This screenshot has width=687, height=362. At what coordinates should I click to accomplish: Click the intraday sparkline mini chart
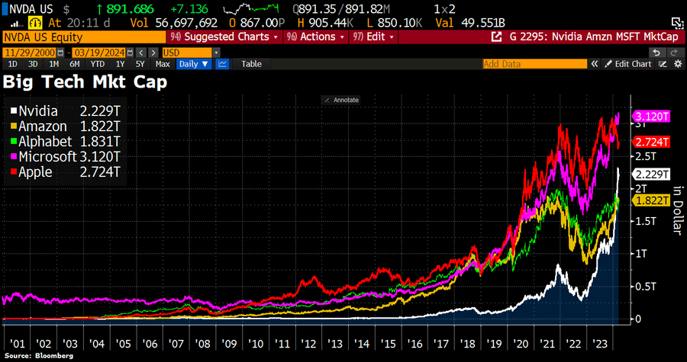click(x=251, y=8)
